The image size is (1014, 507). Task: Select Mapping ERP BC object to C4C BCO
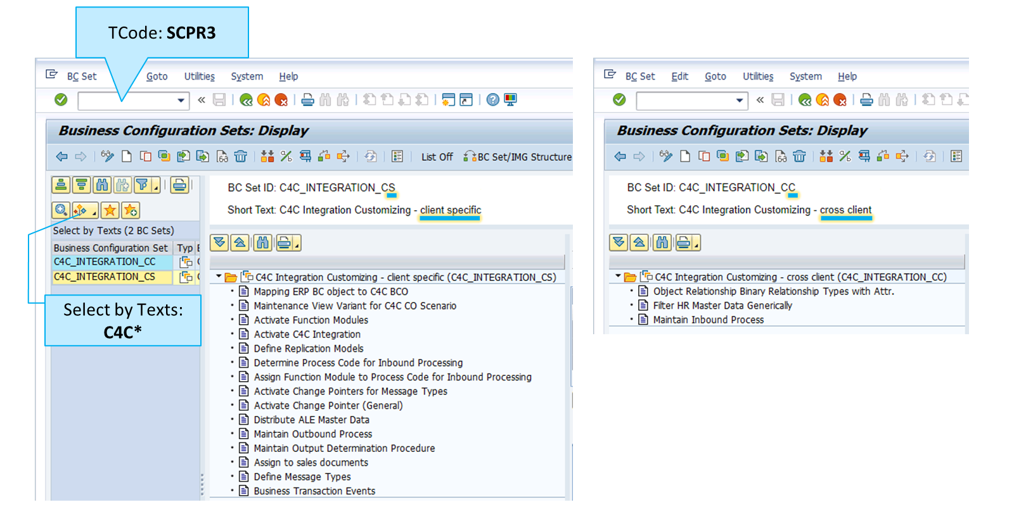click(331, 291)
